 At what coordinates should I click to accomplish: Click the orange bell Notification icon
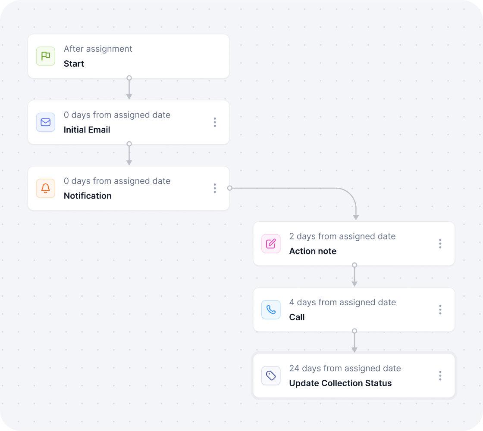click(46, 188)
